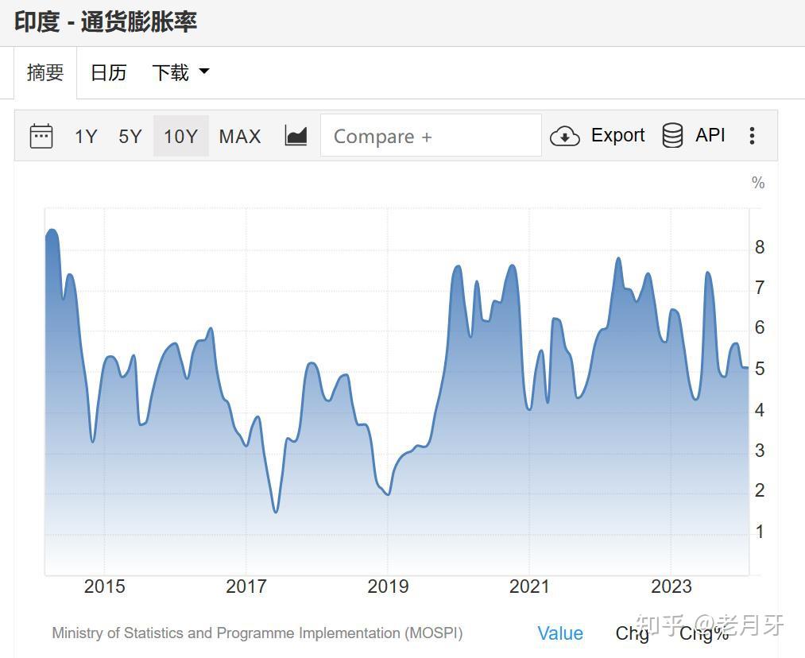This screenshot has width=805, height=658.
Task: Open the three-dot overflow menu
Action: click(x=751, y=135)
